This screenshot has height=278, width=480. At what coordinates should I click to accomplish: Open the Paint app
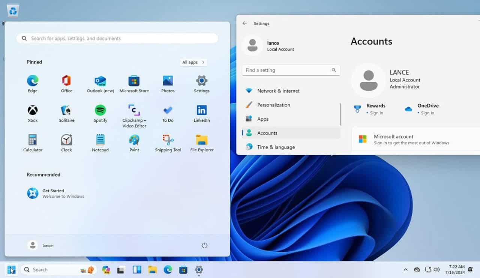(134, 140)
